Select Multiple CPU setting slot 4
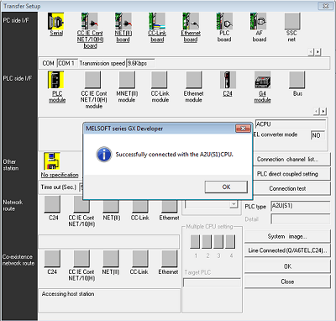 coord(230,241)
